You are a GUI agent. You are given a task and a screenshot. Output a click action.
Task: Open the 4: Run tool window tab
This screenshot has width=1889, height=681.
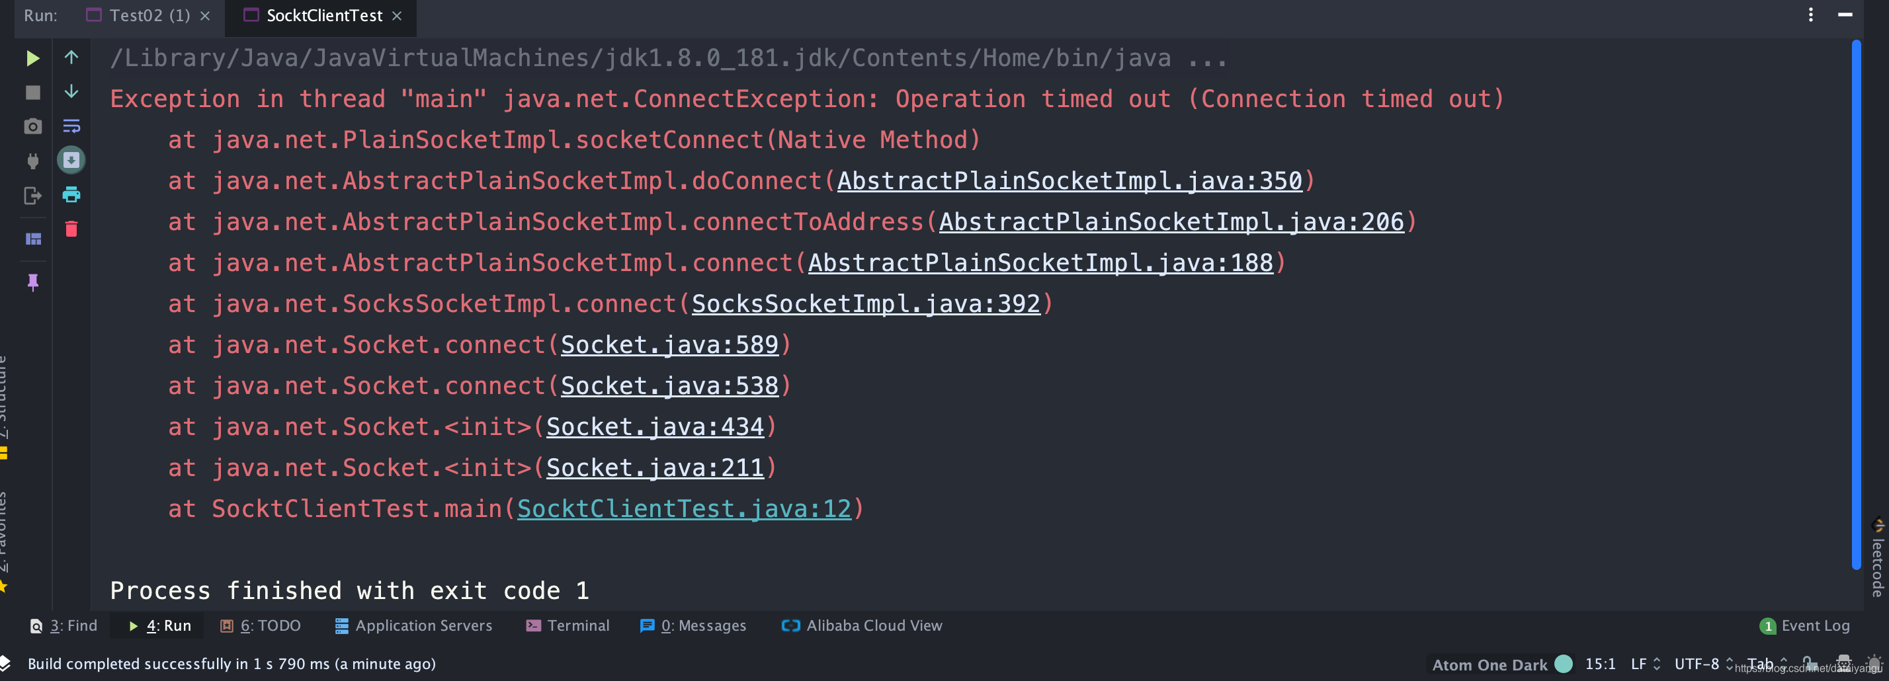tap(160, 625)
